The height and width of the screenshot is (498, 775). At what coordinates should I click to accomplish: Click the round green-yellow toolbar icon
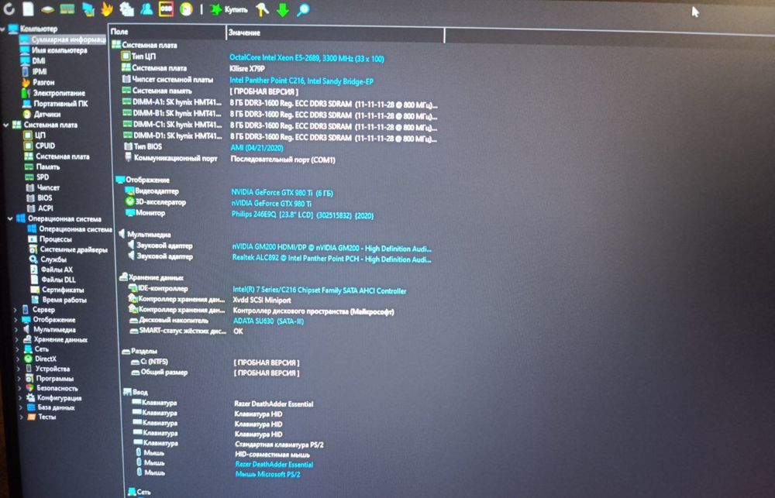pyautogui.click(x=186, y=9)
